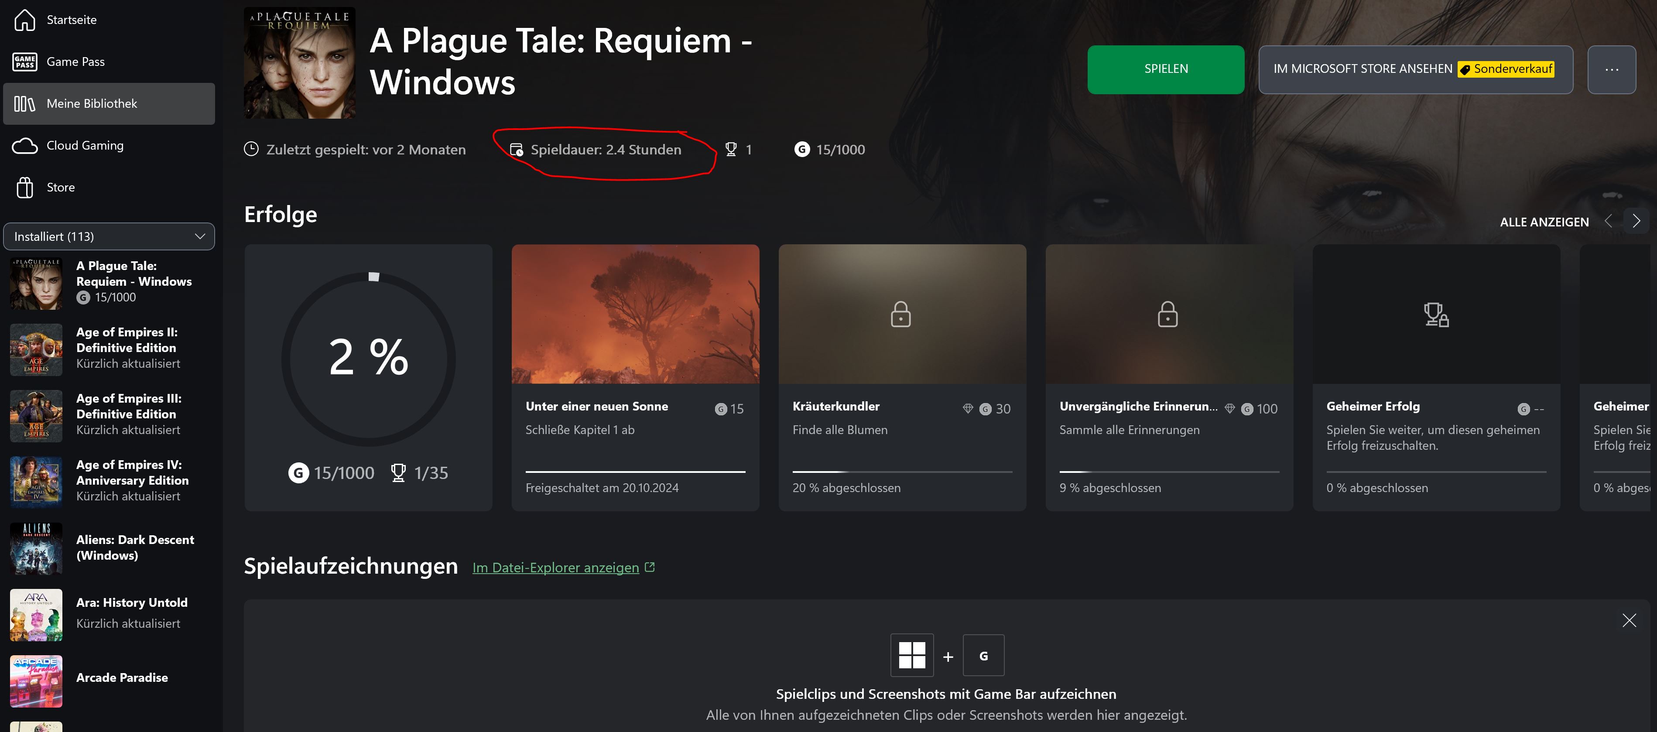Viewport: 1657px width, 732px height.
Task: Show previous achievements with left chevron
Action: click(x=1608, y=221)
